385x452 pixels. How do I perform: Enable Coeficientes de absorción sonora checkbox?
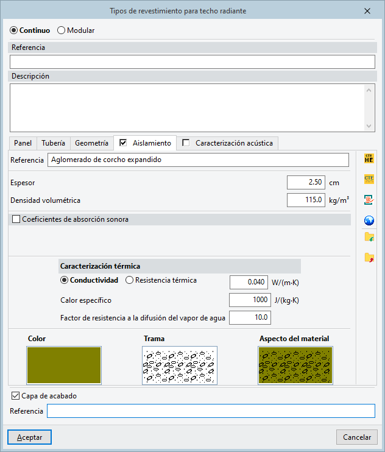coord(16,219)
